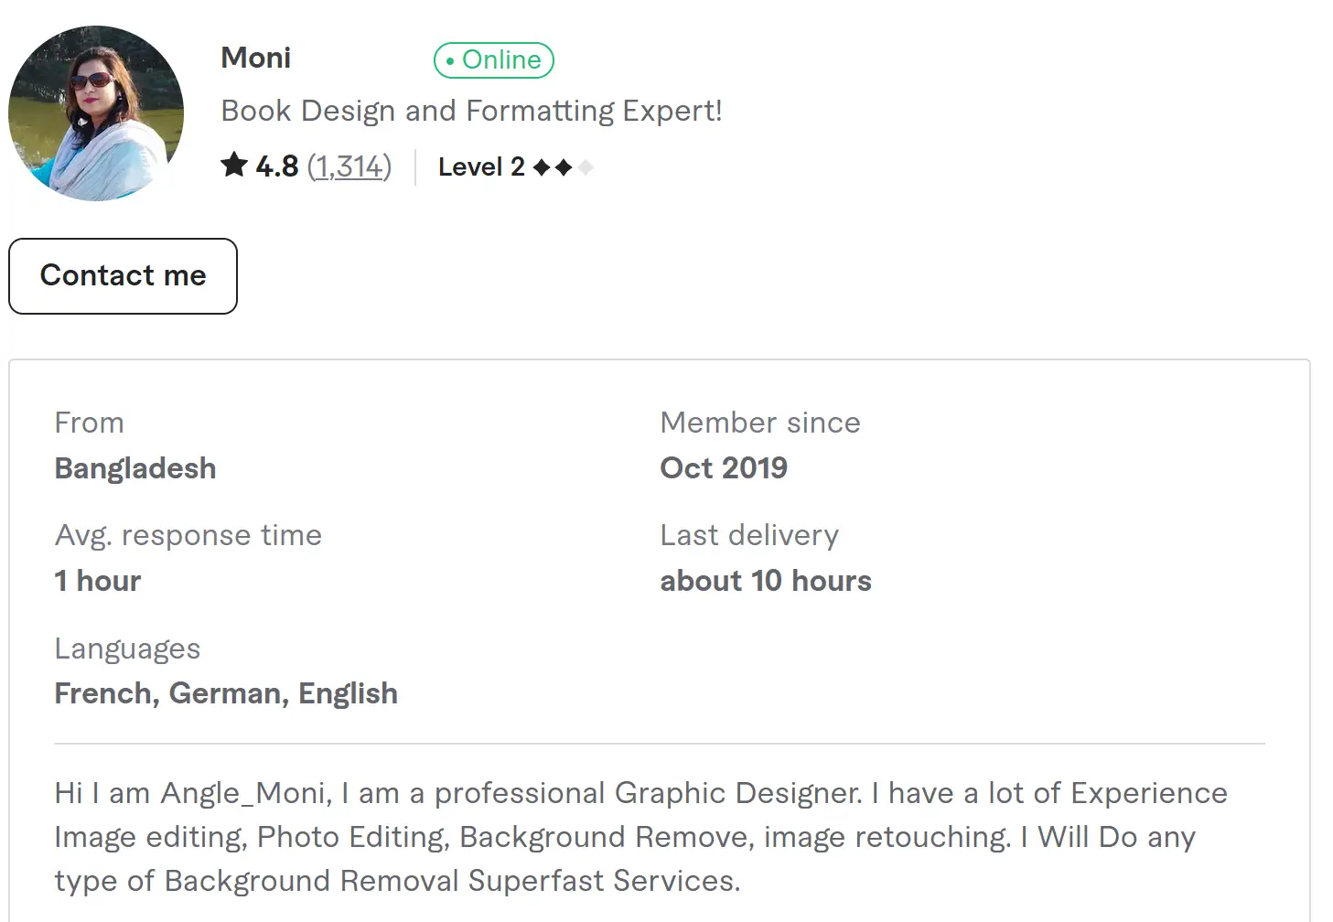Screen dimensions: 1333x922
Task: Click the 1 hour response time value
Action: [x=98, y=581]
